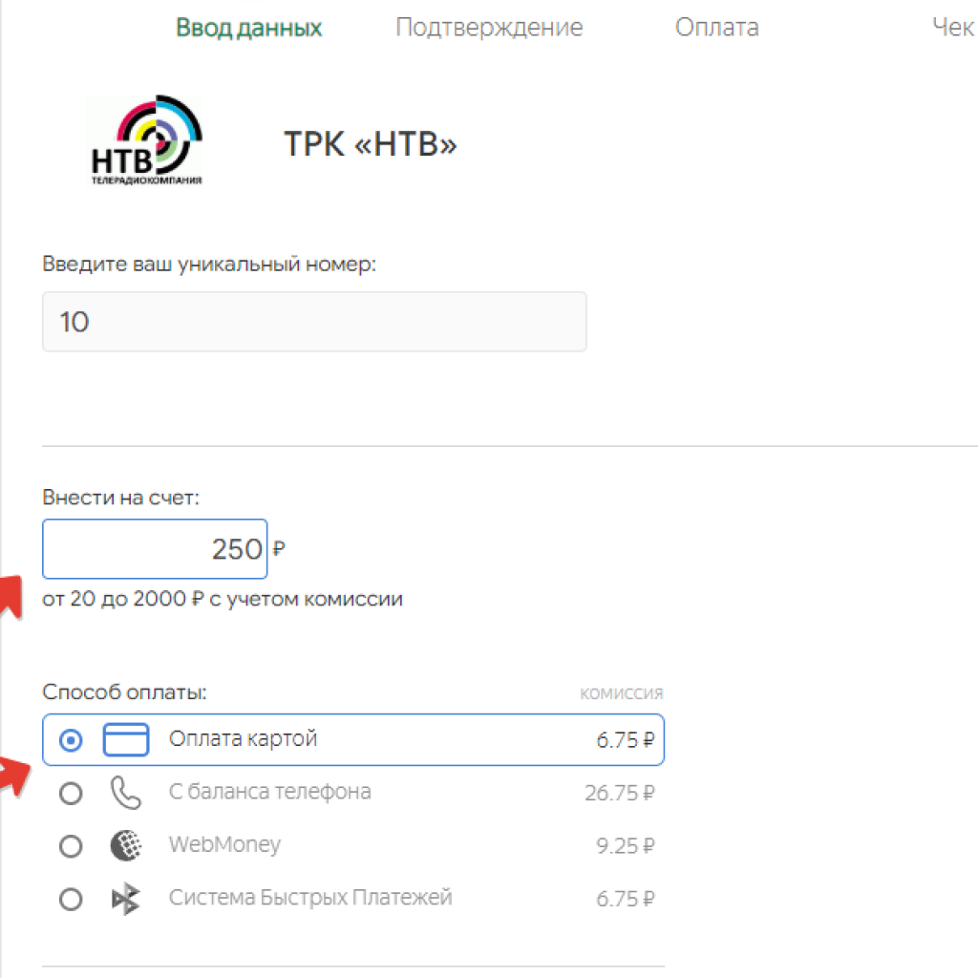Click the ruble sign beside amount field
The width and height of the screenshot is (978, 978).
(279, 549)
